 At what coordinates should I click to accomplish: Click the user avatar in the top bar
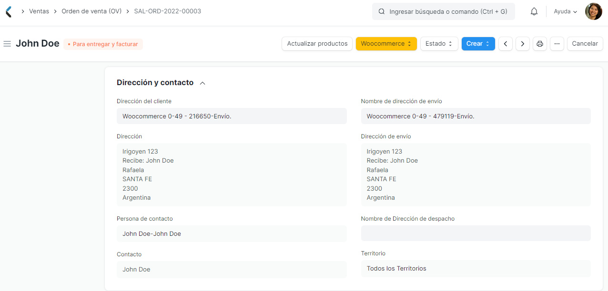(x=593, y=11)
